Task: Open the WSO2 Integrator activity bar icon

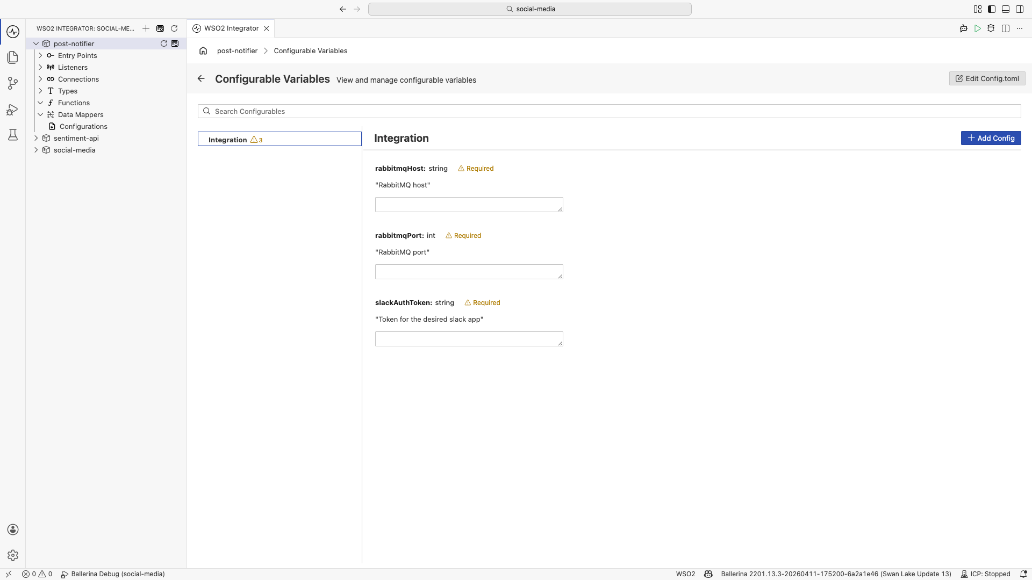Action: click(13, 32)
